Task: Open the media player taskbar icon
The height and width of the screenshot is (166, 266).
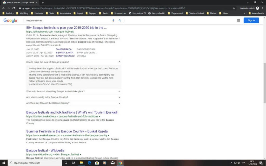Action: [105, 163]
